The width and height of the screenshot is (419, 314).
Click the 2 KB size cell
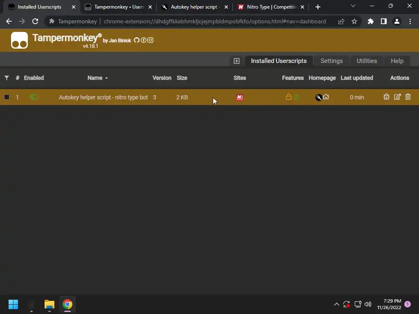182,97
